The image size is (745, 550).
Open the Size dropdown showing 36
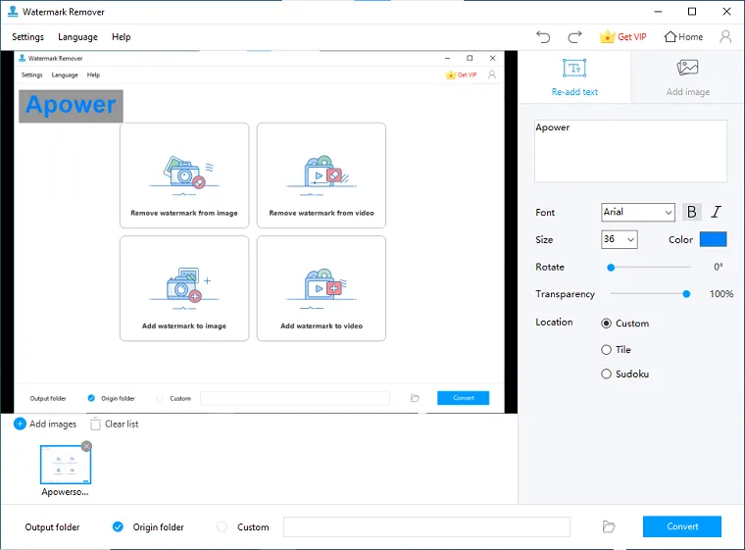(x=620, y=239)
